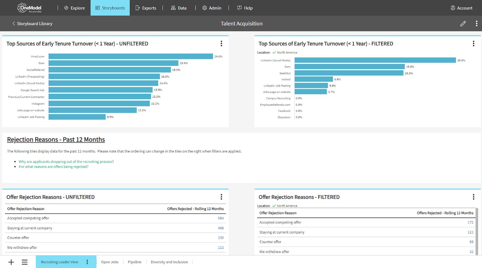This screenshot has height=268, width=482.
Task: Open the Account menu
Action: click(x=461, y=8)
